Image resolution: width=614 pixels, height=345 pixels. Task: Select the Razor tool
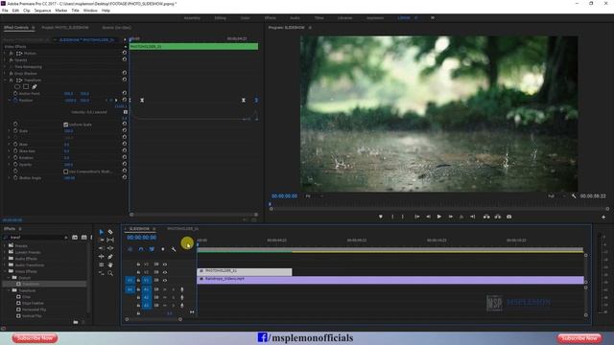coord(110,232)
